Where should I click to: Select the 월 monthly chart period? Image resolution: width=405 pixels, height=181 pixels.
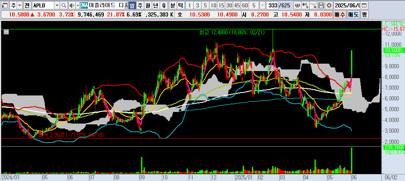pyautogui.click(x=148, y=5)
